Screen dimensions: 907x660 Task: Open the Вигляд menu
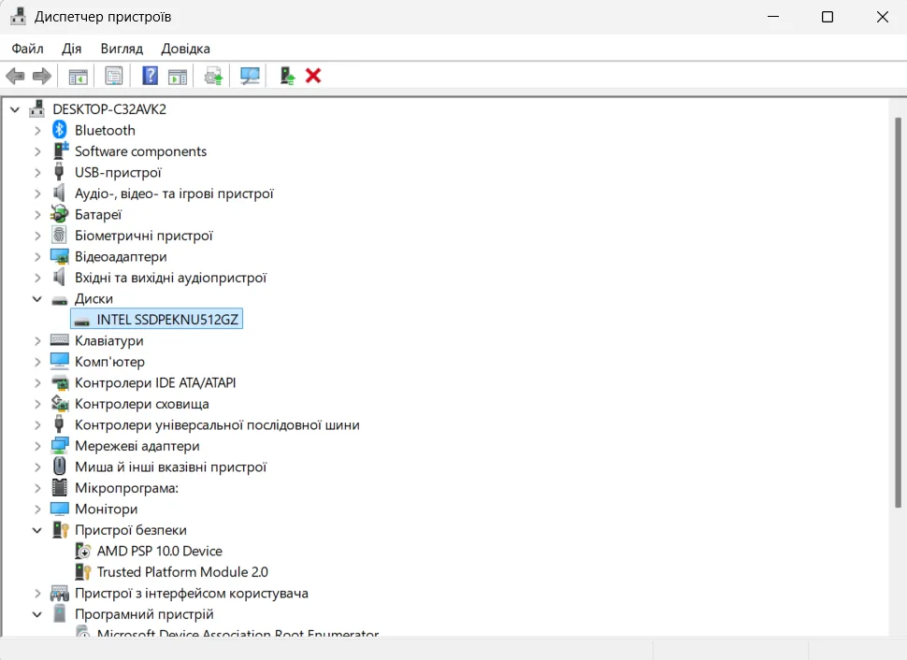point(122,49)
